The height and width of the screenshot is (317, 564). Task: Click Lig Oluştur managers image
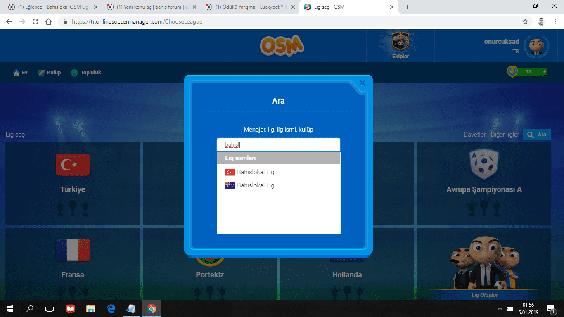point(485,262)
